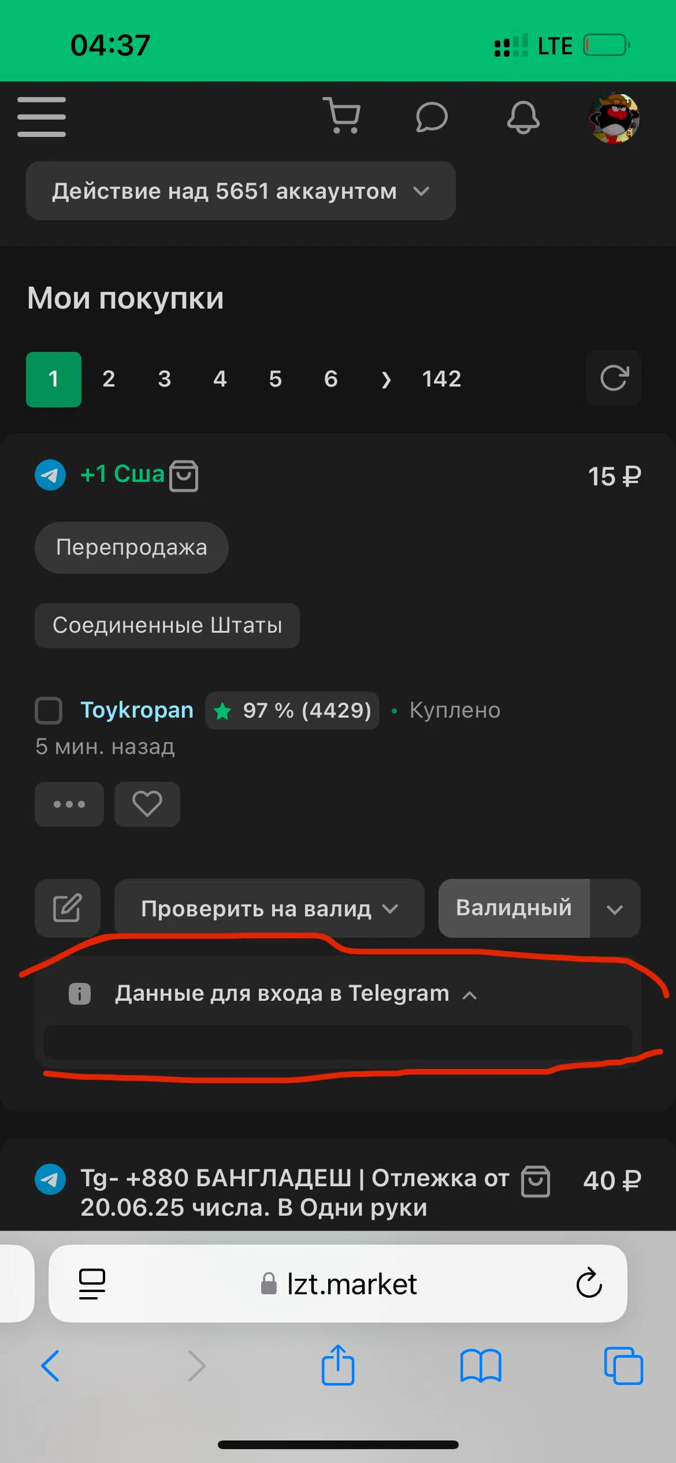Screen dimensions: 676x1463
Task: Add +1 Сша account to favorites
Action: (x=147, y=804)
